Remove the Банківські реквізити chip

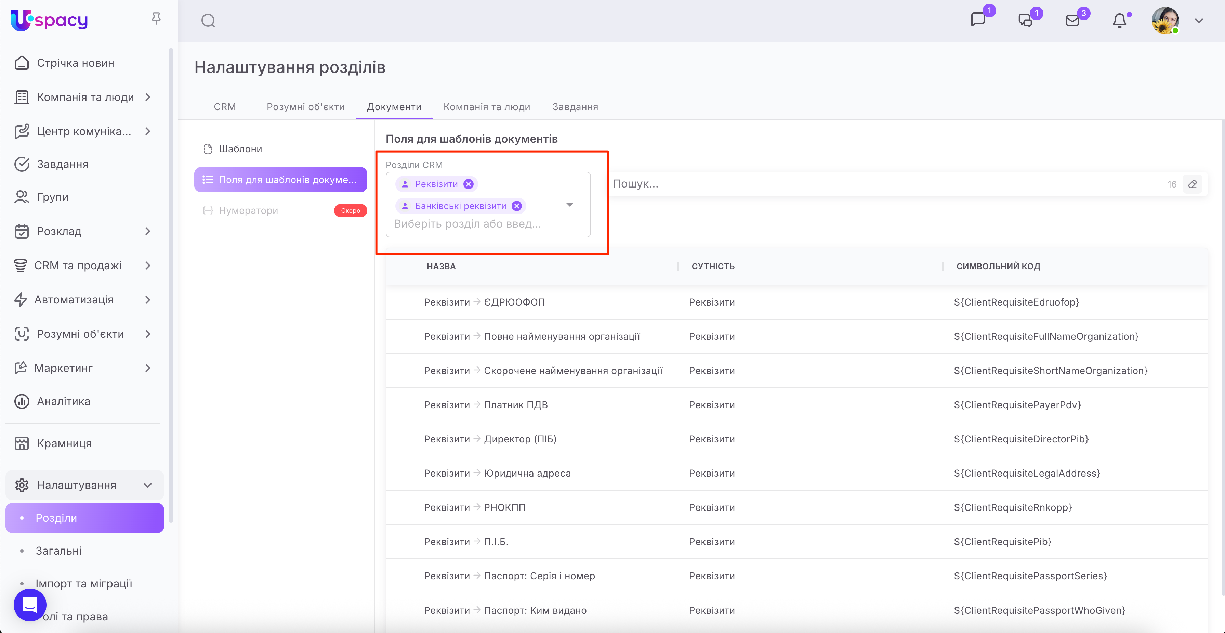[x=516, y=206]
